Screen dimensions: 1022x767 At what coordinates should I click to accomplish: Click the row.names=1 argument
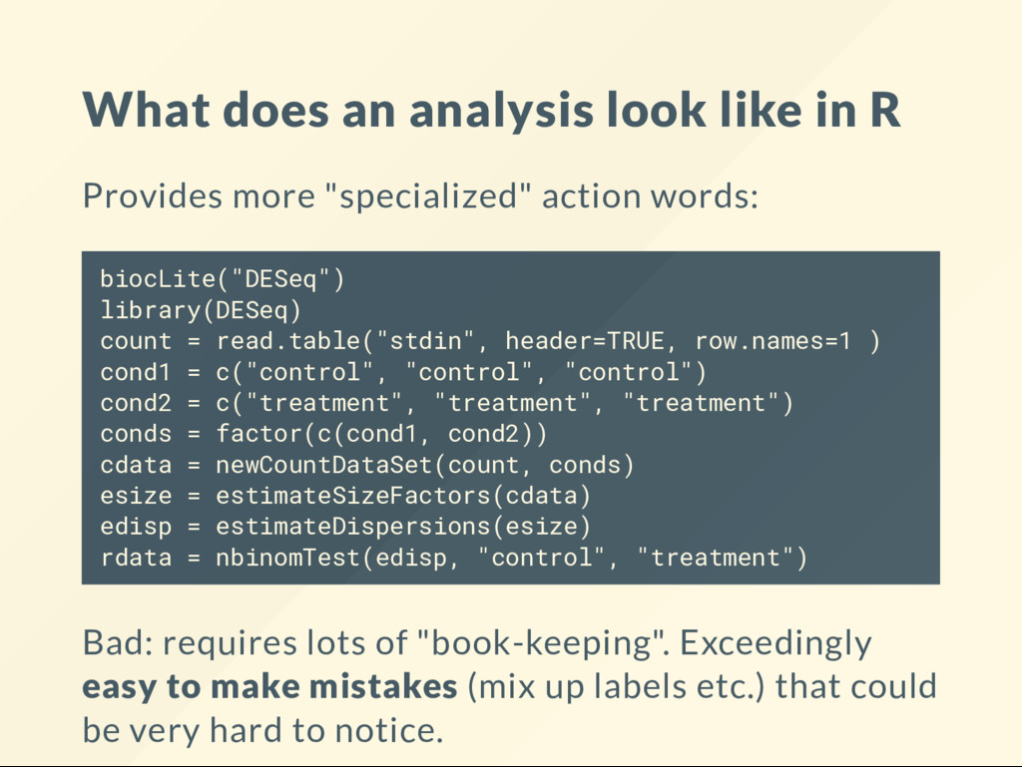pyautogui.click(x=773, y=340)
